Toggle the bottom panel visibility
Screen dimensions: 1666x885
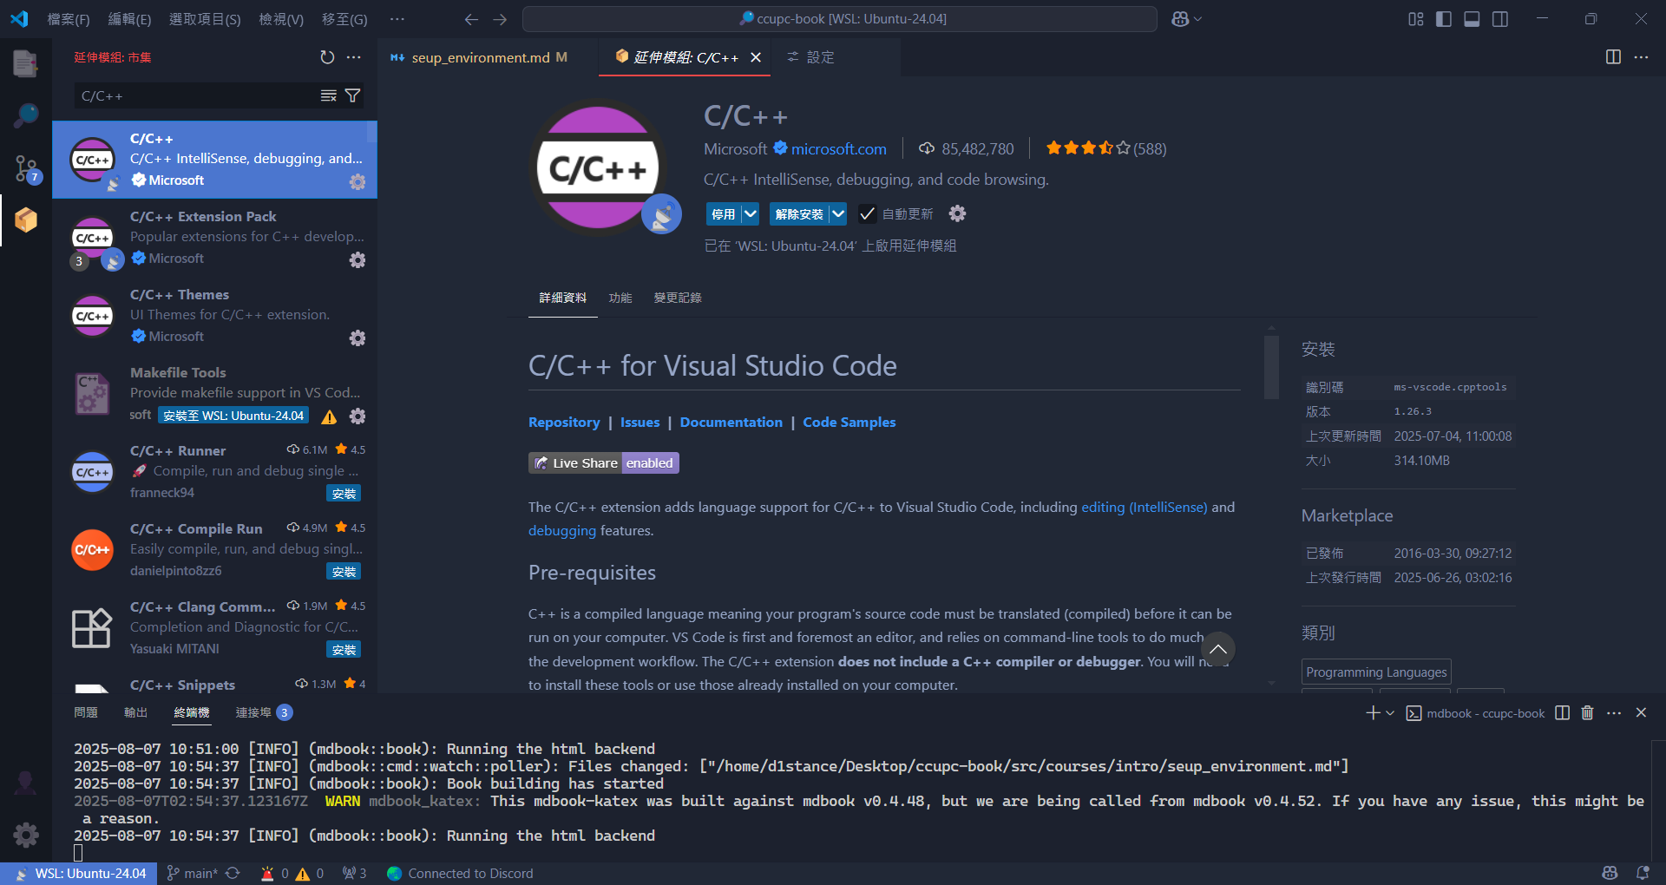click(1472, 19)
